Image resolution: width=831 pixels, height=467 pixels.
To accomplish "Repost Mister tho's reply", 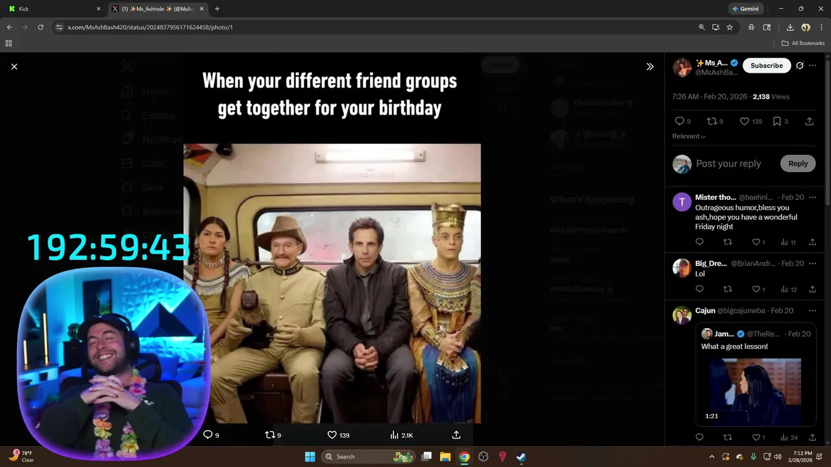I will [728, 242].
